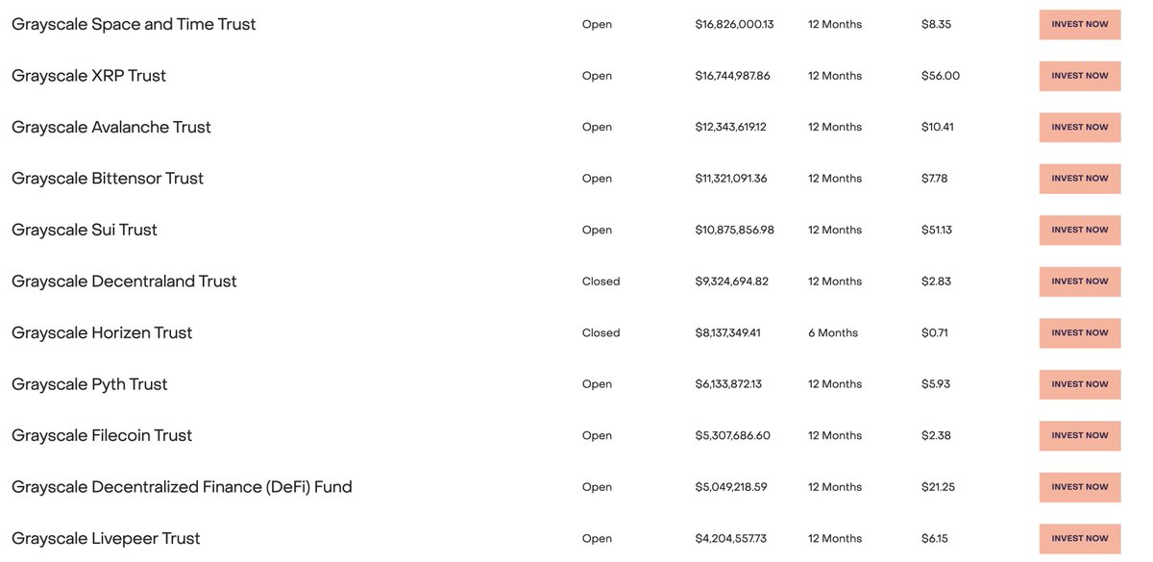Click Invest Now for Grayscale Bittensor Trust
The height and width of the screenshot is (562, 1153).
click(x=1080, y=179)
